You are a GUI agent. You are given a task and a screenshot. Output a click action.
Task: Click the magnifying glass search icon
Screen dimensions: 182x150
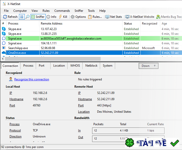click(x=27, y=17)
